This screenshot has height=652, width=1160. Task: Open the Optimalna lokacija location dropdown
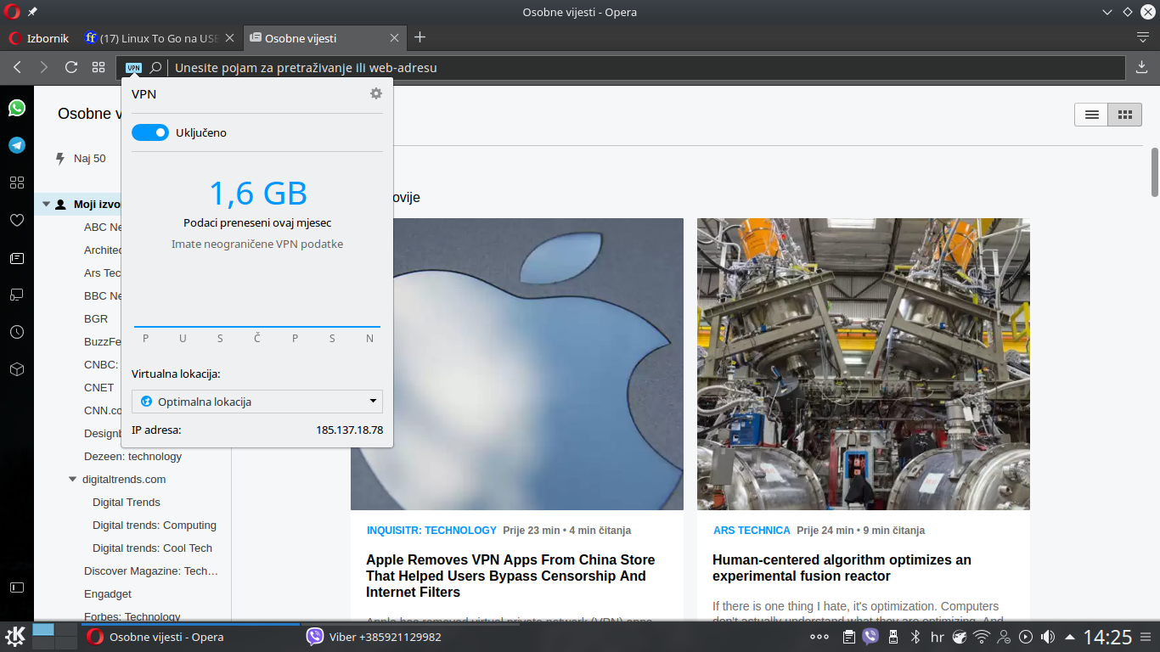coord(257,402)
